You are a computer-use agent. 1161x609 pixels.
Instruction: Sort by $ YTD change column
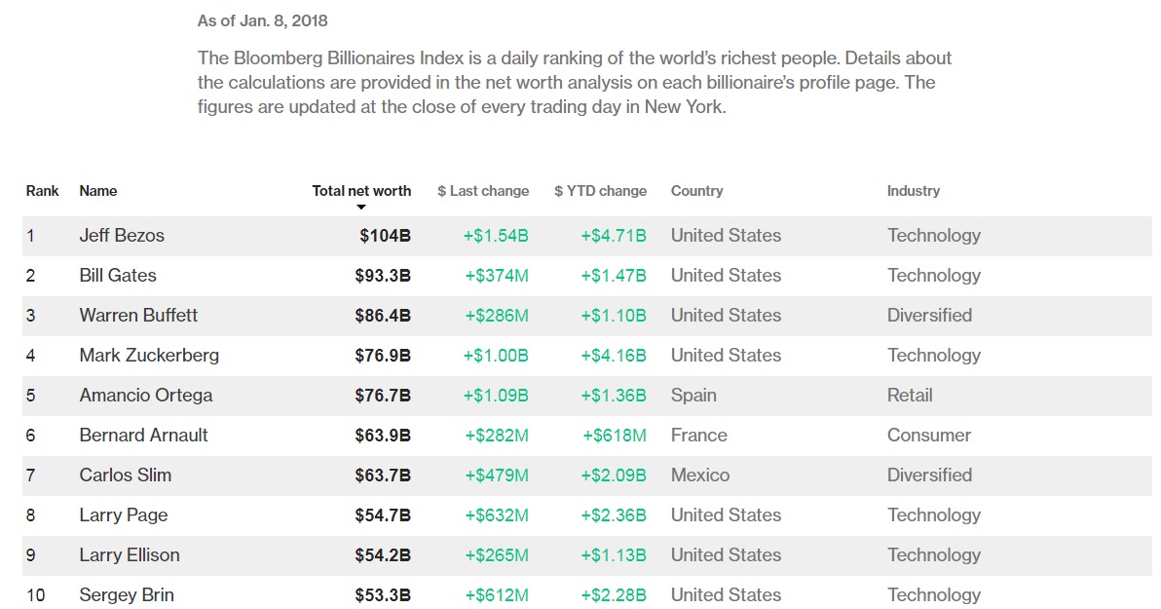(x=601, y=190)
